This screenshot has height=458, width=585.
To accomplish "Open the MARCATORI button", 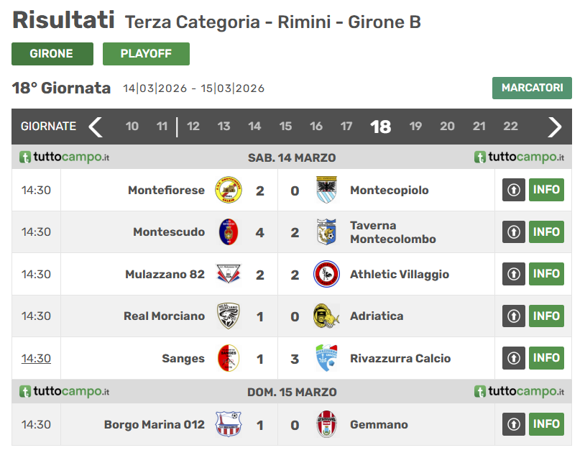I will click(x=532, y=88).
